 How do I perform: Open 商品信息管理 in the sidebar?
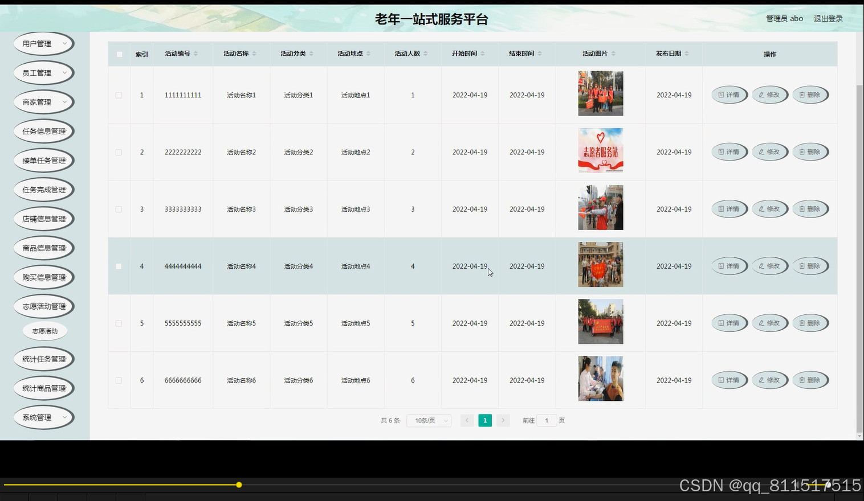pos(44,248)
